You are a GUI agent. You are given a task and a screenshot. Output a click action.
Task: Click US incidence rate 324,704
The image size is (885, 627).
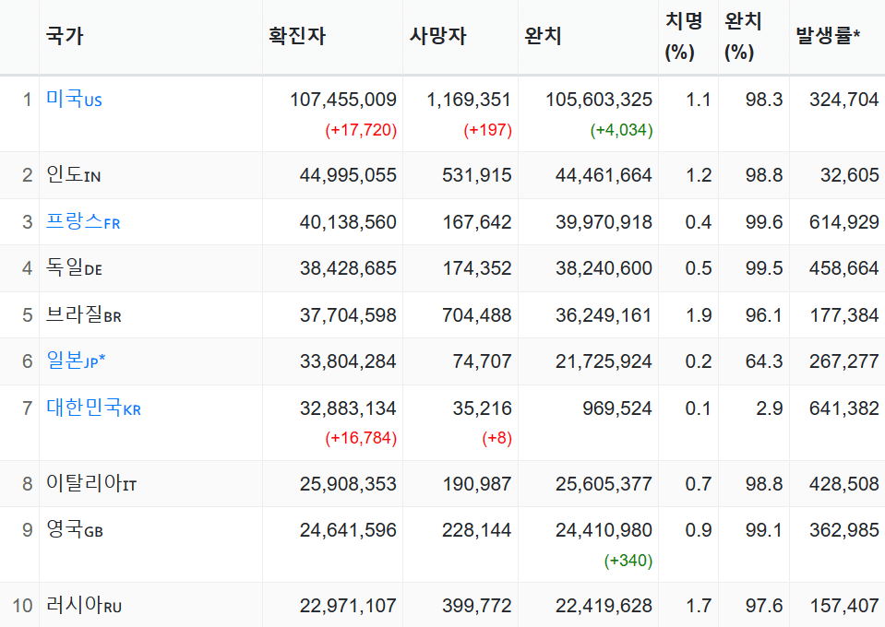click(x=844, y=100)
